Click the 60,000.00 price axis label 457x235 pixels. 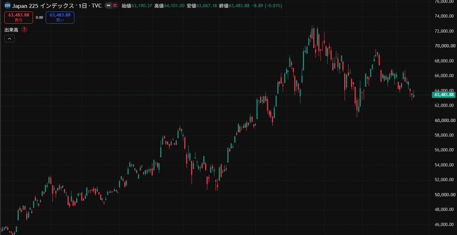point(445,121)
